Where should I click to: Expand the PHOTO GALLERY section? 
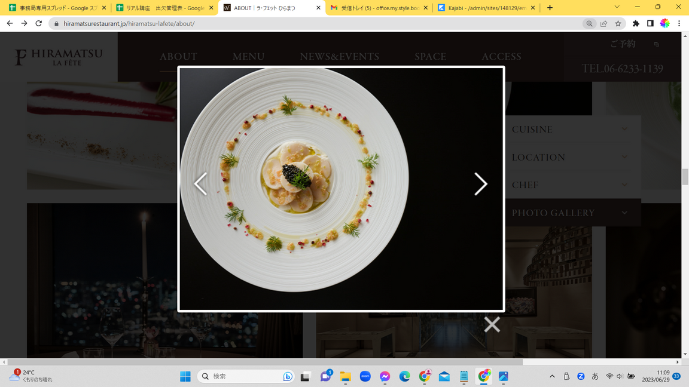point(569,213)
